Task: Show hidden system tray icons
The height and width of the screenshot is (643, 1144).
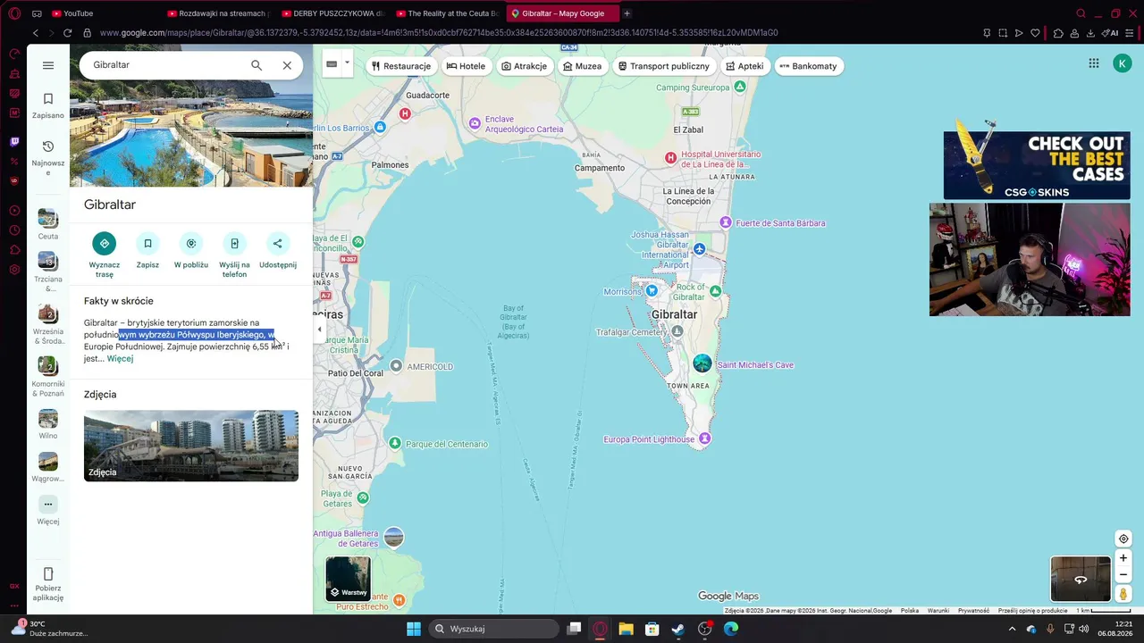Action: (x=1012, y=629)
